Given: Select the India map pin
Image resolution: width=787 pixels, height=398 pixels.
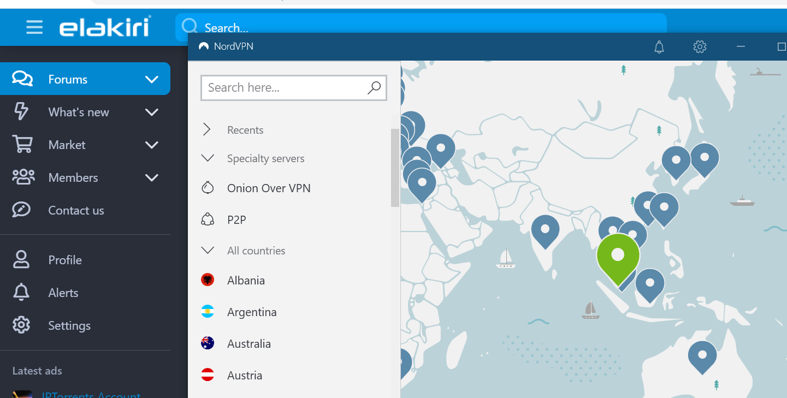Looking at the screenshot, I should [545, 230].
